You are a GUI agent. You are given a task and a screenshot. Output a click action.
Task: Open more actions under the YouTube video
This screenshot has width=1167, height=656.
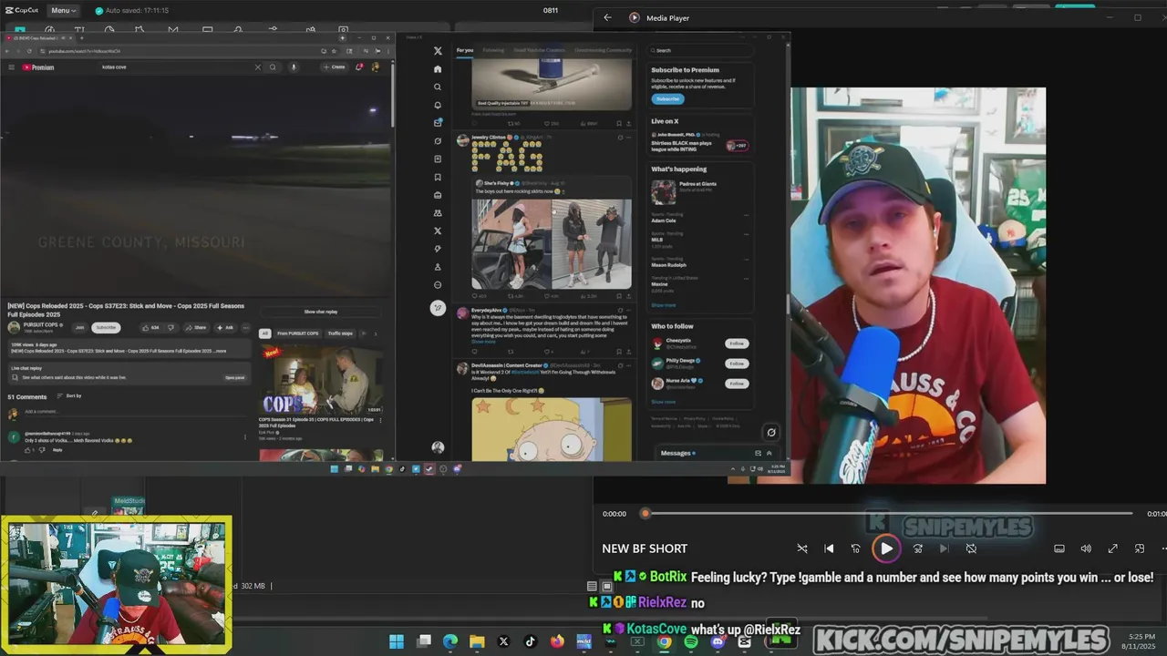click(245, 327)
